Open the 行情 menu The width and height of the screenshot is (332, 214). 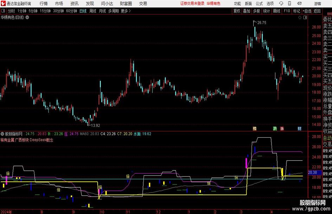pyautogui.click(x=44, y=4)
